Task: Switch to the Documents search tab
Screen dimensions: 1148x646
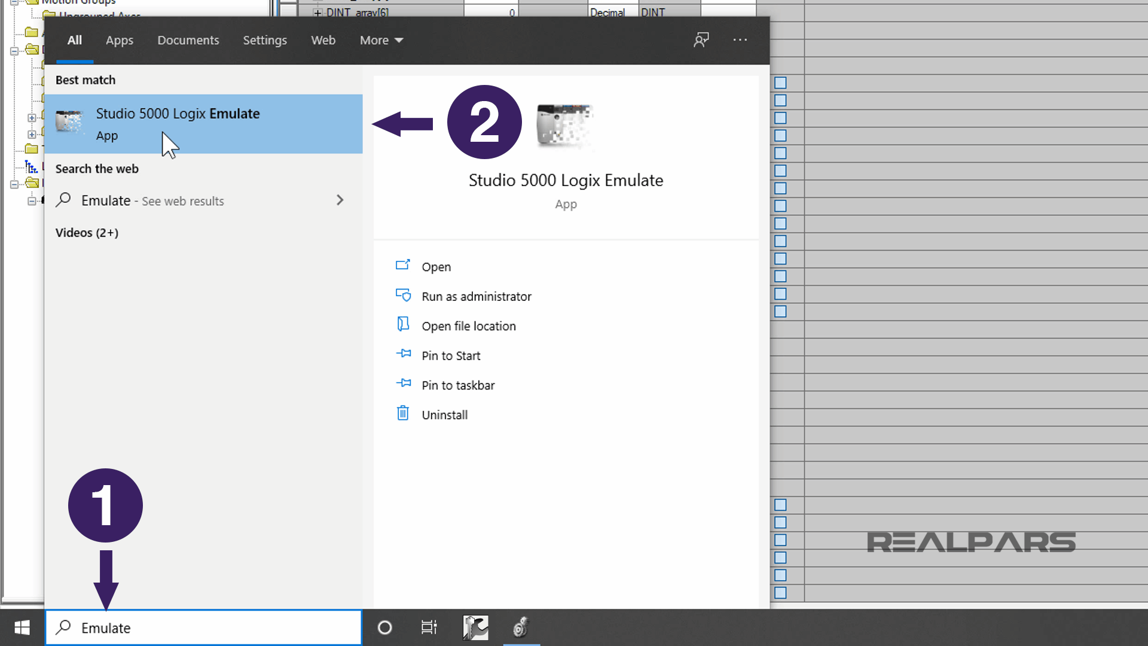Action: (188, 40)
